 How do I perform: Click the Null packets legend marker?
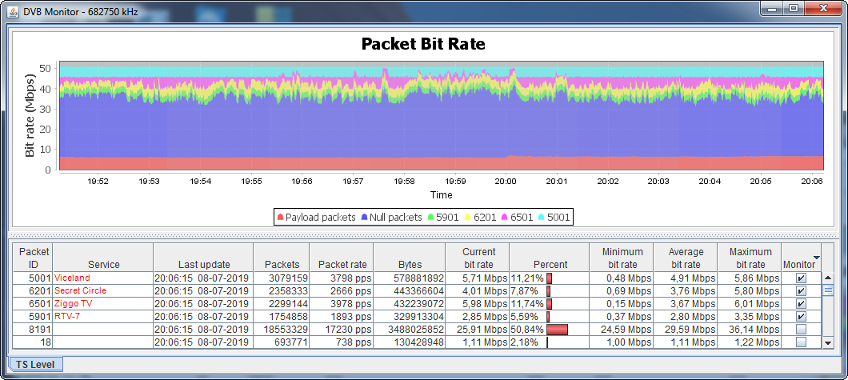[364, 217]
